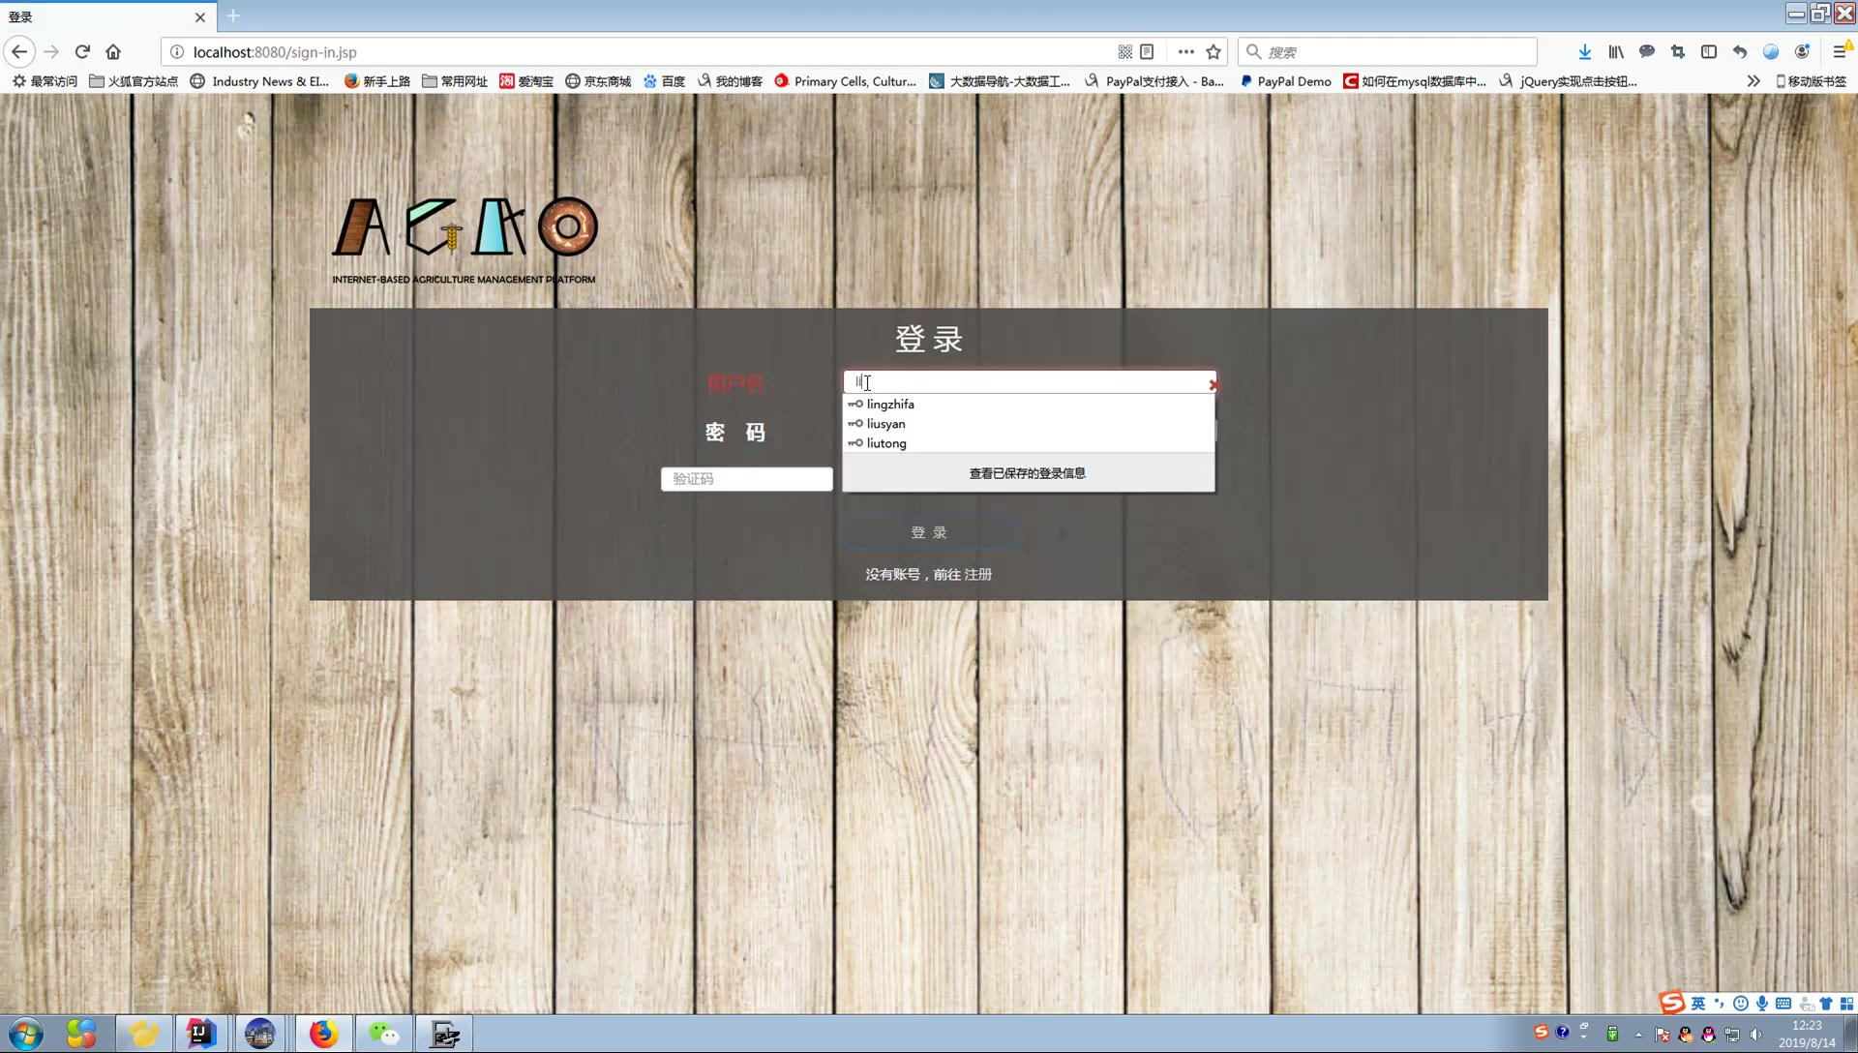Click the Firefox reload page icon
The width and height of the screenshot is (1858, 1053).
point(82,52)
